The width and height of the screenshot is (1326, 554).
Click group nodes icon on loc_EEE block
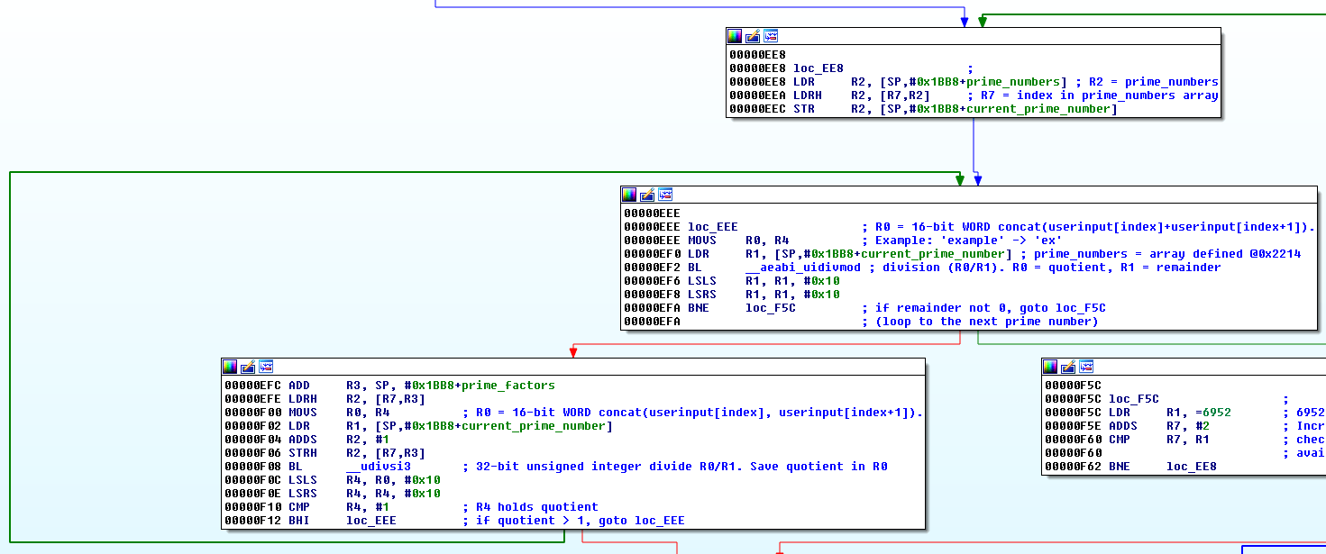coord(665,195)
